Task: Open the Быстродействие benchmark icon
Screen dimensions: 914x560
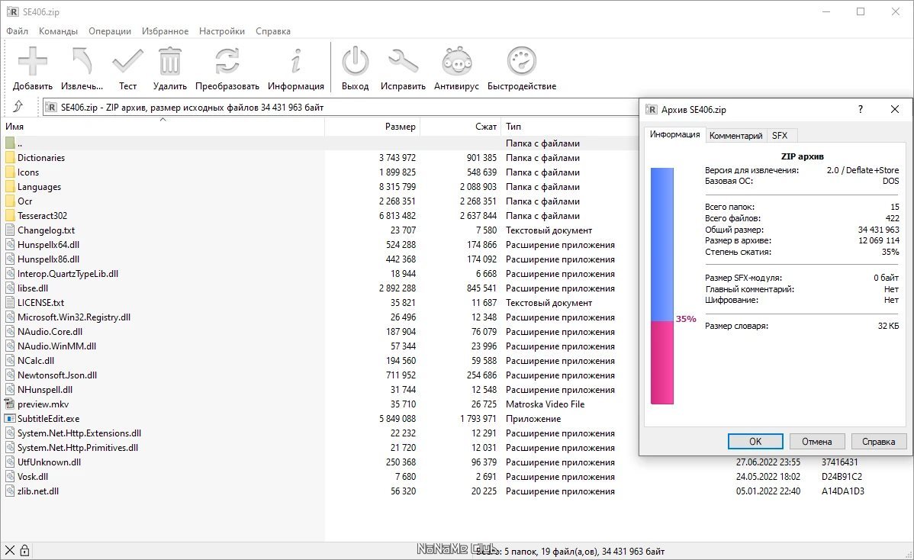Action: (522, 62)
